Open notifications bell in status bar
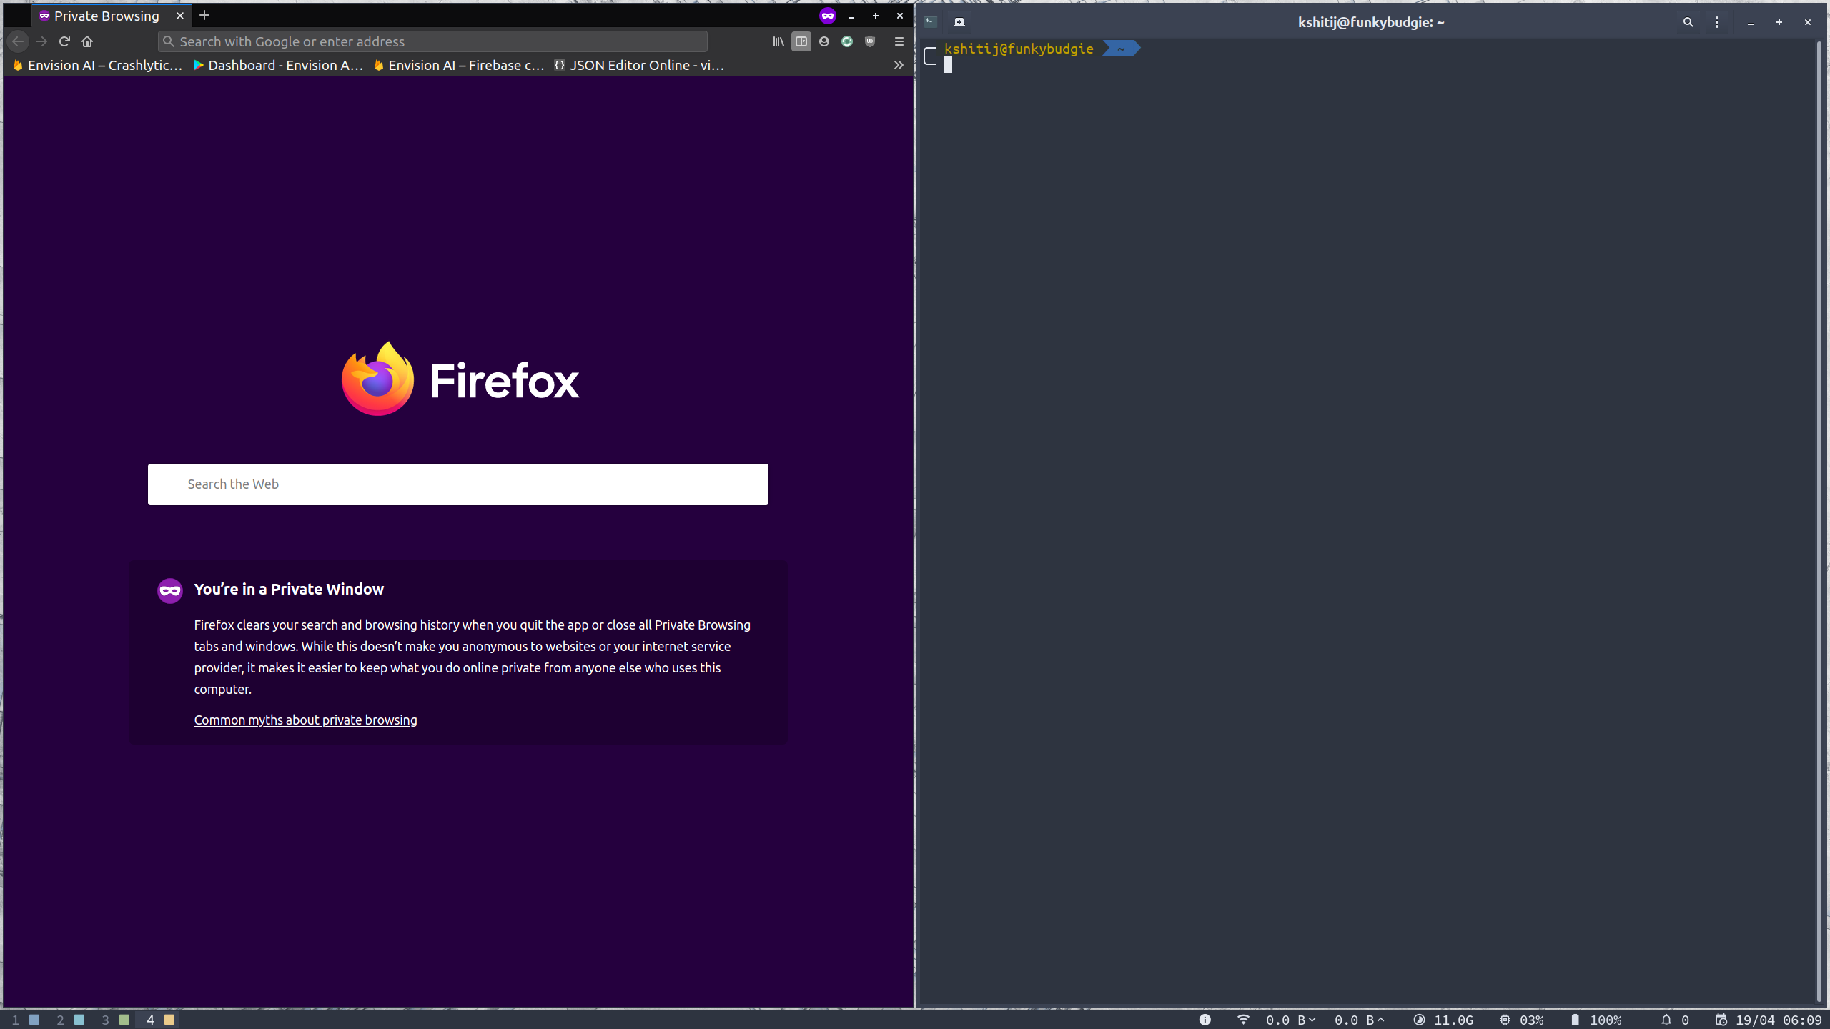Viewport: 1830px width, 1029px height. (x=1666, y=1020)
